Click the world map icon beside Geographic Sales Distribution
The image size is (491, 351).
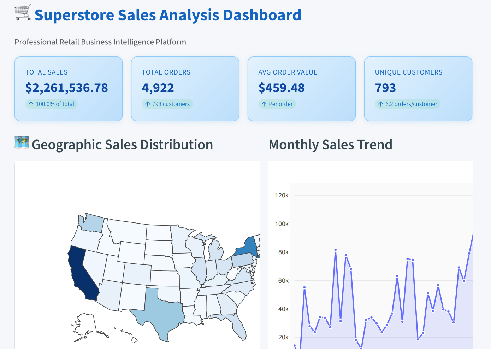tap(22, 144)
